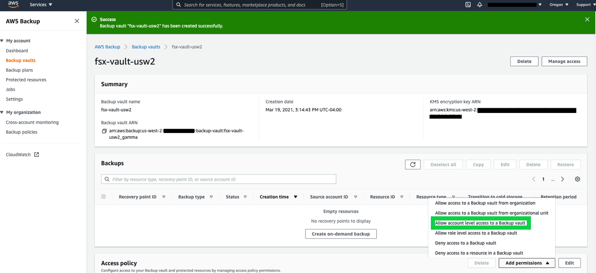Click the Create on-demand backup button

point(341,234)
